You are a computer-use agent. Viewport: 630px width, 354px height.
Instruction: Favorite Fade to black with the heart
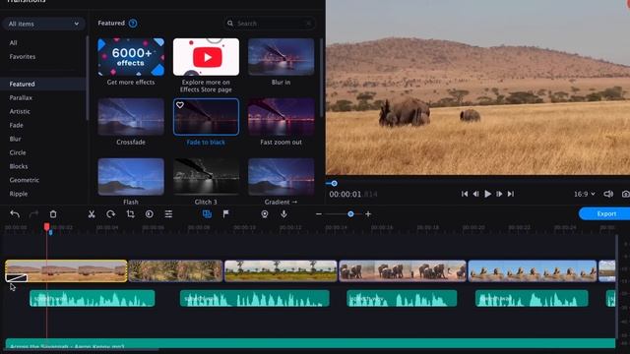tap(180, 105)
